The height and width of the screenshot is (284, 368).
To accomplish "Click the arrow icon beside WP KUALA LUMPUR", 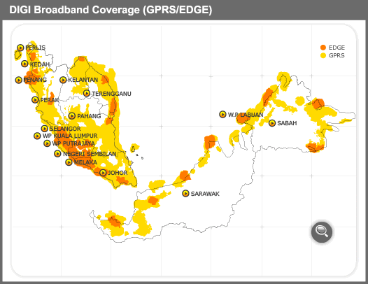I will tap(37, 136).
